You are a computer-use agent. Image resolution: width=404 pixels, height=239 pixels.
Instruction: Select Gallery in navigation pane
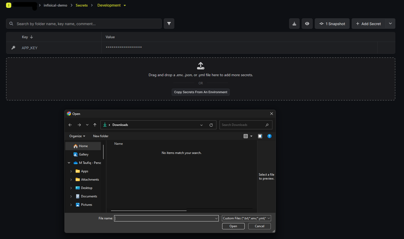[x=84, y=154]
